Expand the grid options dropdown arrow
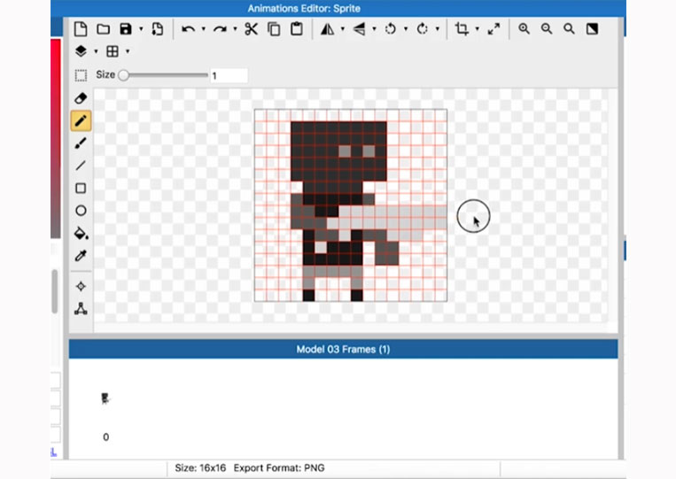The image size is (676, 479). click(x=128, y=51)
